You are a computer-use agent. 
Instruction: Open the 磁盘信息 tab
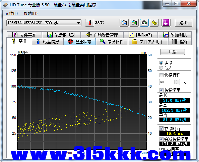tap(48, 42)
